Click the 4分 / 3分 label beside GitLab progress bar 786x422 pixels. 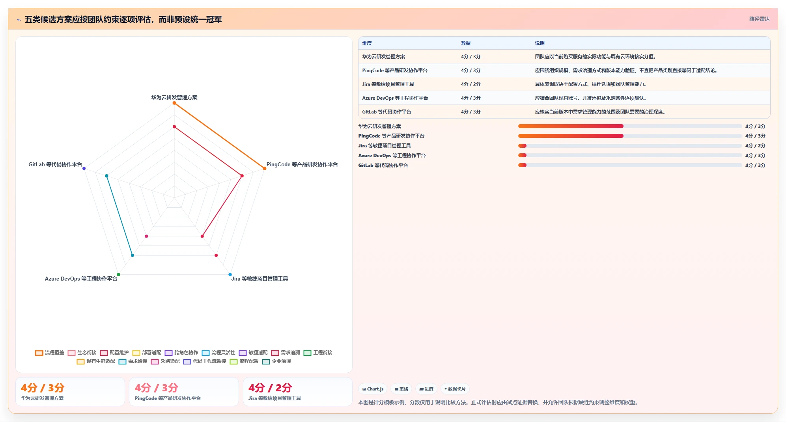pyautogui.click(x=755, y=165)
